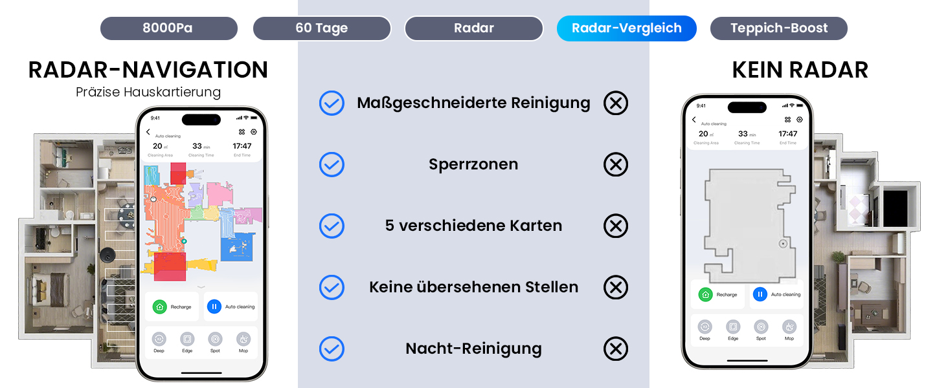The image size is (948, 388).
Task: Select Edge cleaning icon on the colored-map phone
Action: click(187, 339)
